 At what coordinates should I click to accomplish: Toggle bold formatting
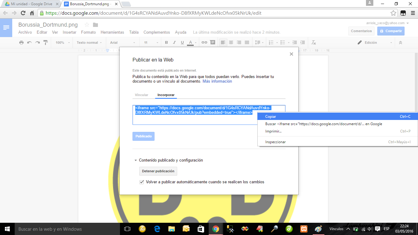pos(166,43)
